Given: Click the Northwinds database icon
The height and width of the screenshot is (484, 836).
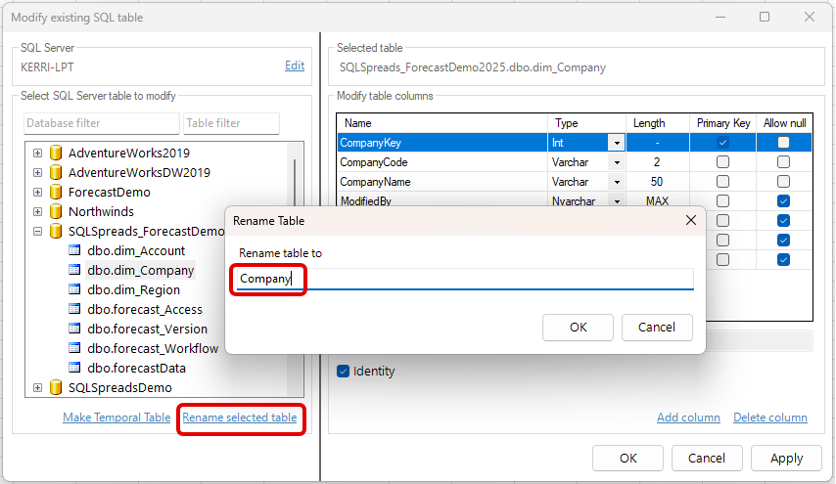Looking at the screenshot, I should coord(56,211).
